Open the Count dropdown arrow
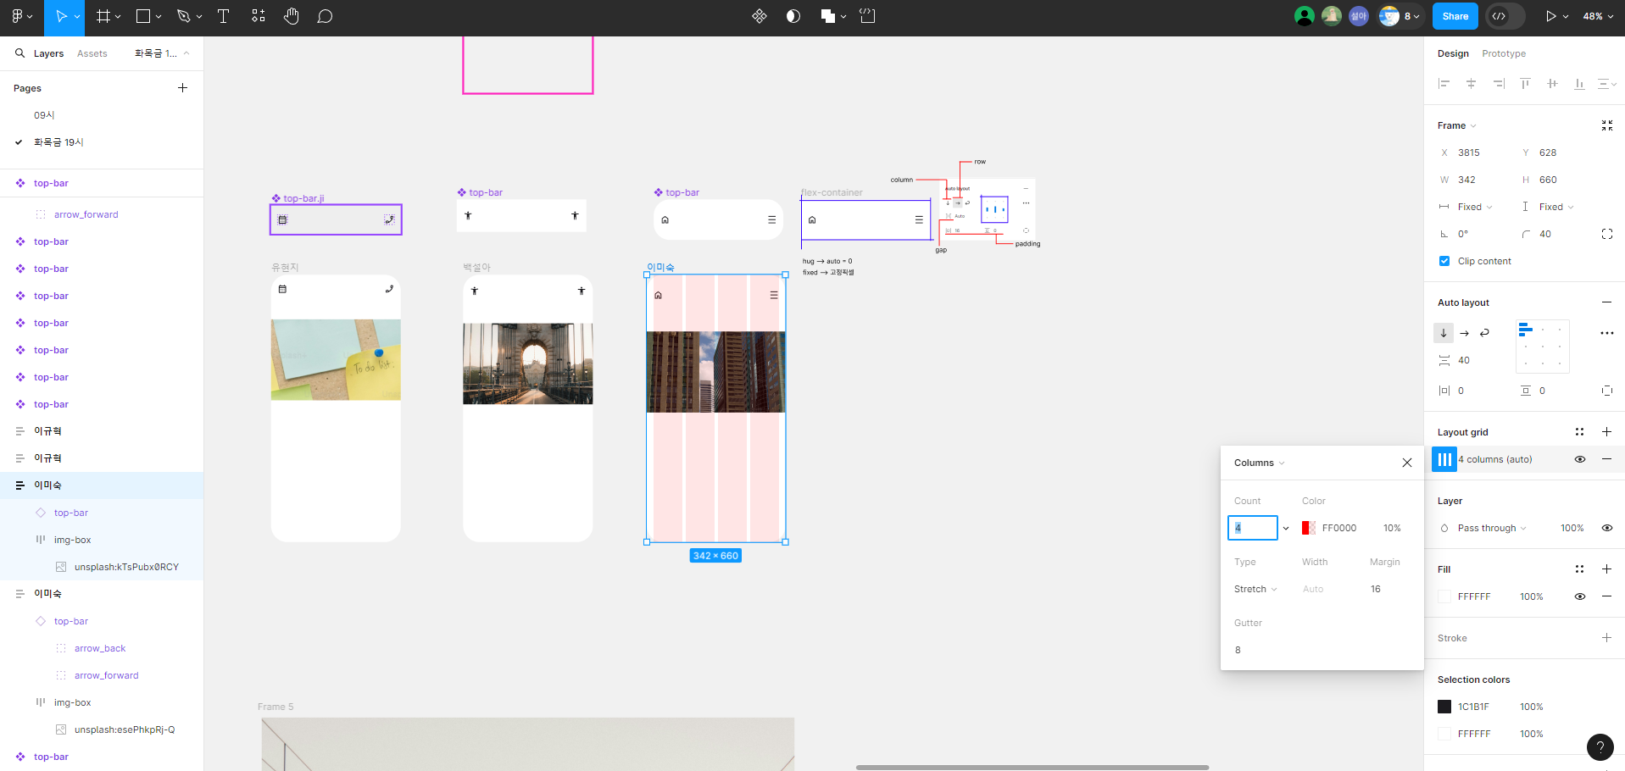 click(x=1286, y=528)
